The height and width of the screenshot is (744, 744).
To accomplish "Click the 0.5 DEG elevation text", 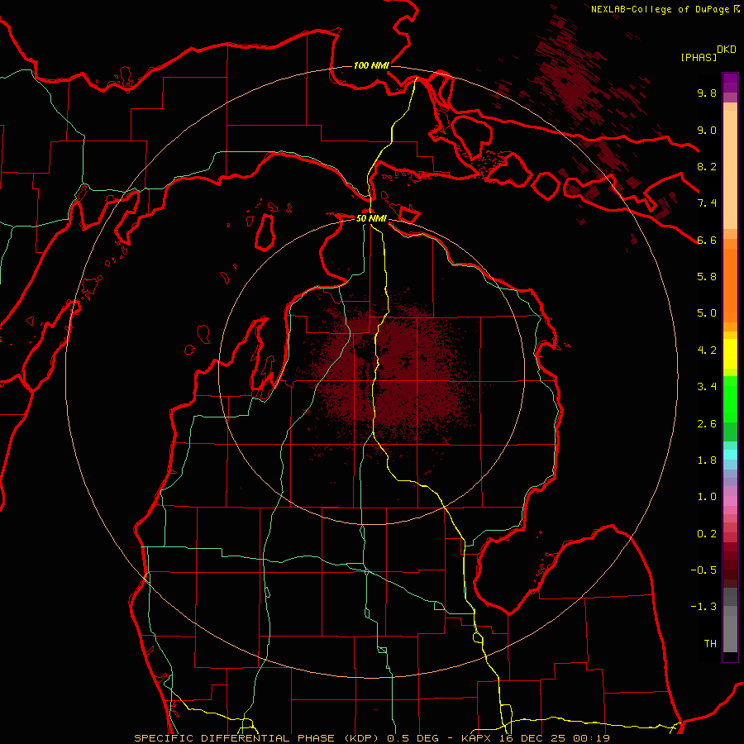I will [x=411, y=738].
